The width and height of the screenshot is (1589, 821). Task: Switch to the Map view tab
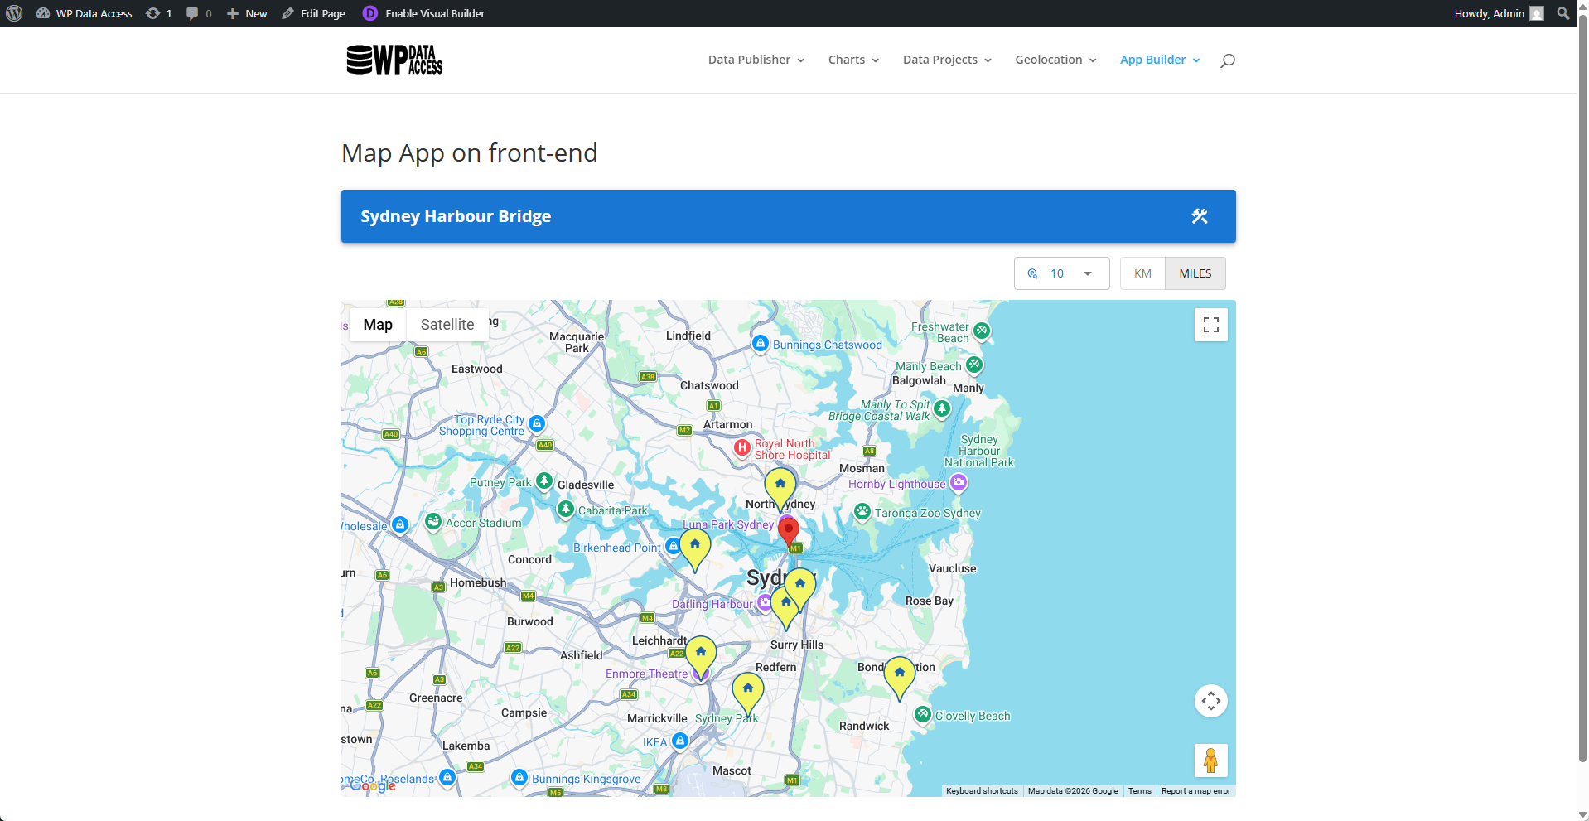tap(377, 324)
